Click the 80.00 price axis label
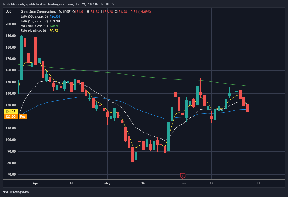Screen dimensions: 288x197 click(x=11, y=163)
